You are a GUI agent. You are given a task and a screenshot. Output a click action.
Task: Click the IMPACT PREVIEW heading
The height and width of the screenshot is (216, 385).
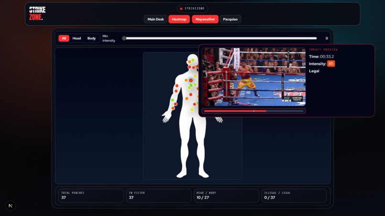pyautogui.click(x=323, y=50)
